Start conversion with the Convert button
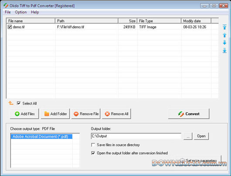Viewport: 231px width, 176px height. (189, 114)
